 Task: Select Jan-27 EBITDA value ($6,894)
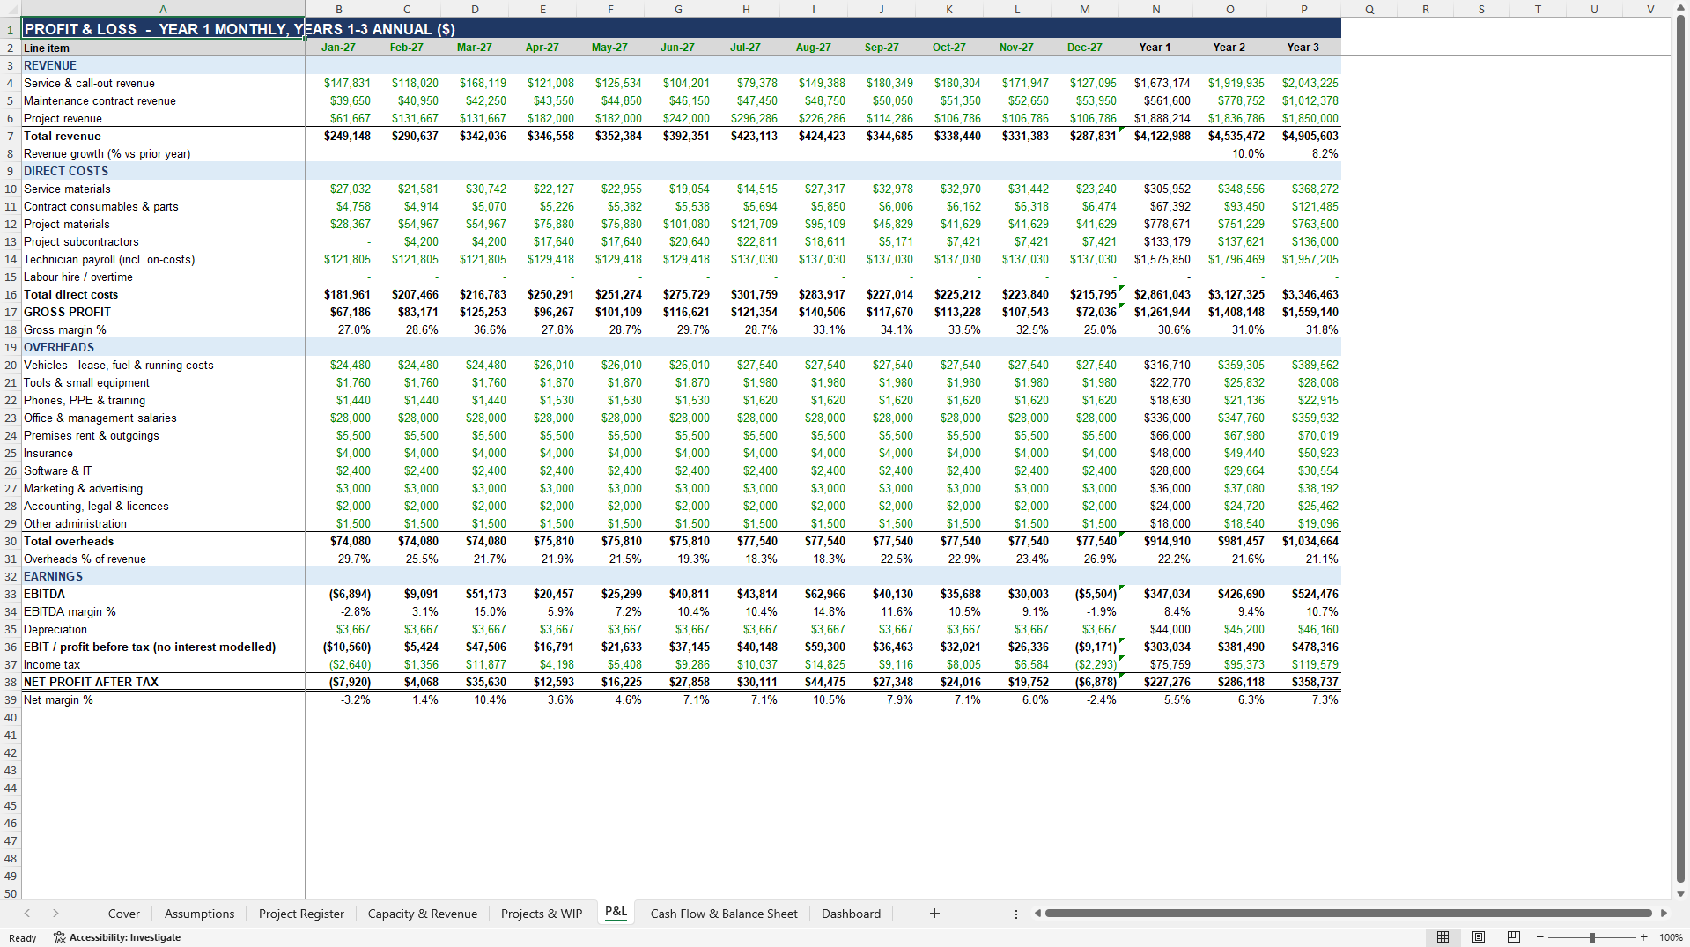click(339, 594)
